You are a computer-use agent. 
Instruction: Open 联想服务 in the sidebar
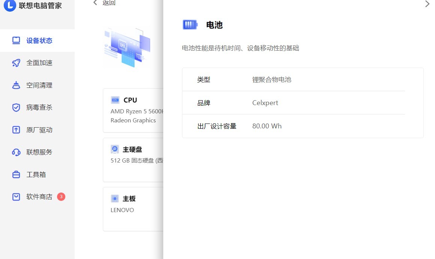point(37,152)
